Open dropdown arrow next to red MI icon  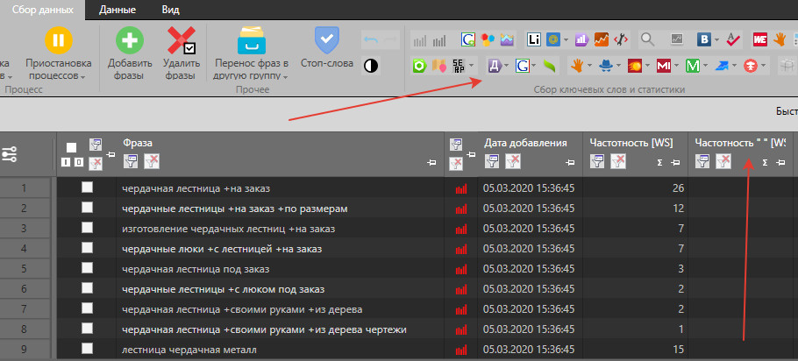click(676, 66)
